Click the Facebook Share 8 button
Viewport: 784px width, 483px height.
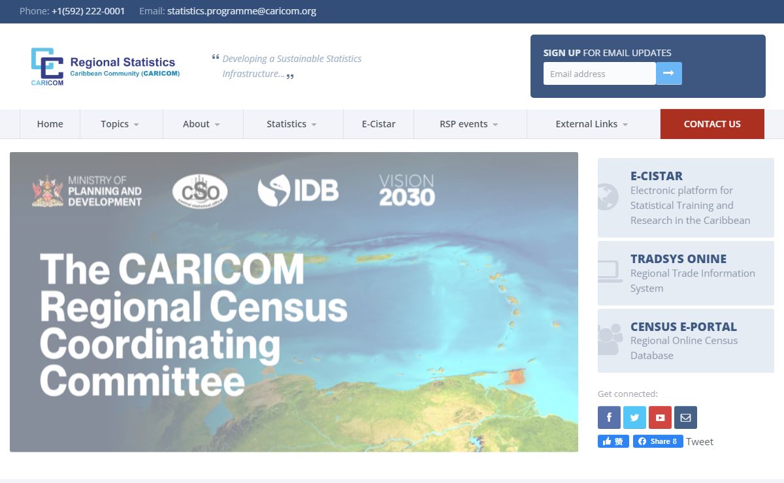pyautogui.click(x=658, y=441)
